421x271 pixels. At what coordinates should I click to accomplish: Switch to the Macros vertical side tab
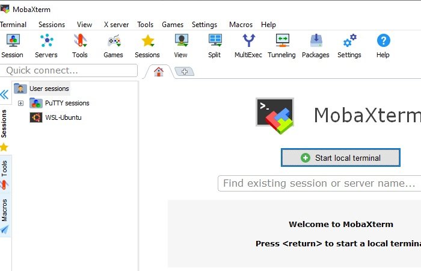coord(4,216)
